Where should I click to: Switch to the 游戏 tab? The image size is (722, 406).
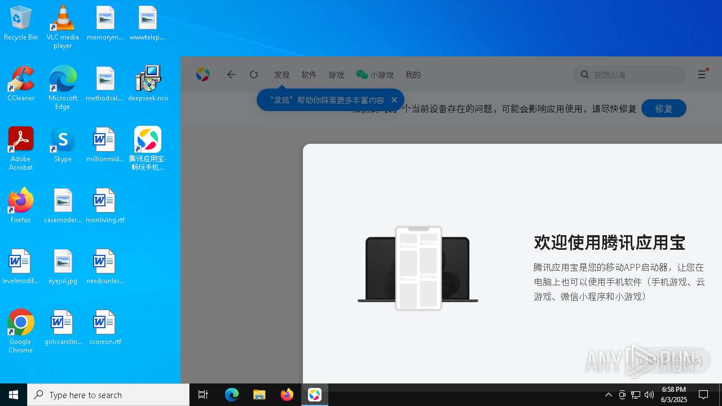[x=336, y=74]
